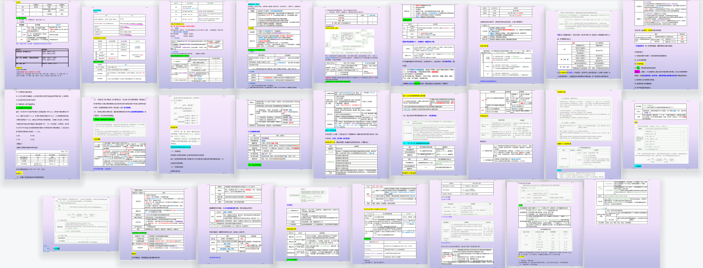Image resolution: width=703 pixels, height=268 pixels.
Task: Select the second page in the middle row
Action: tap(120, 134)
